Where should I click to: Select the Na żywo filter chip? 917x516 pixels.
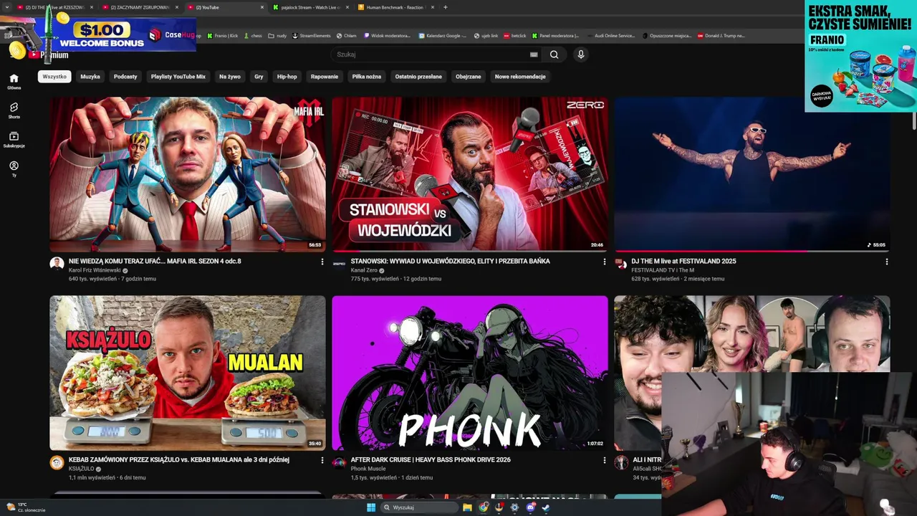point(230,77)
